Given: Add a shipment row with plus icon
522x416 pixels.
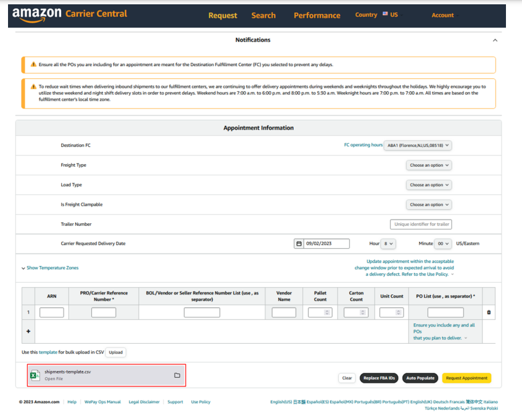Looking at the screenshot, I should point(28,331).
